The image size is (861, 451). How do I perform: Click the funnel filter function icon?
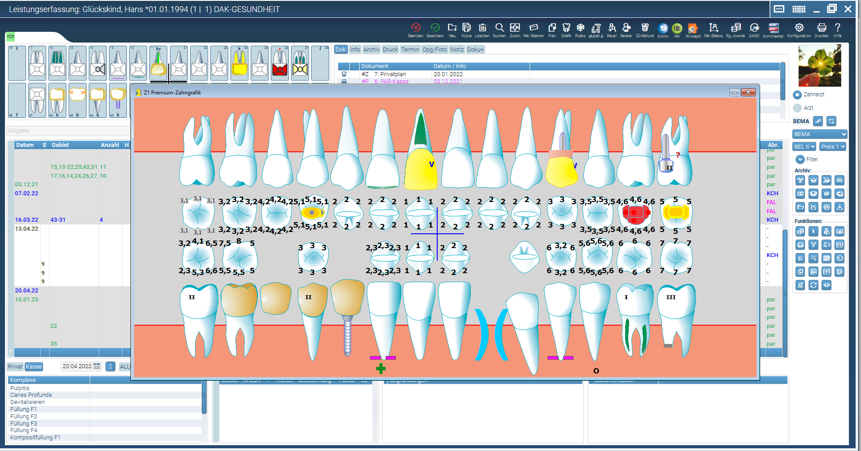pyautogui.click(x=813, y=245)
